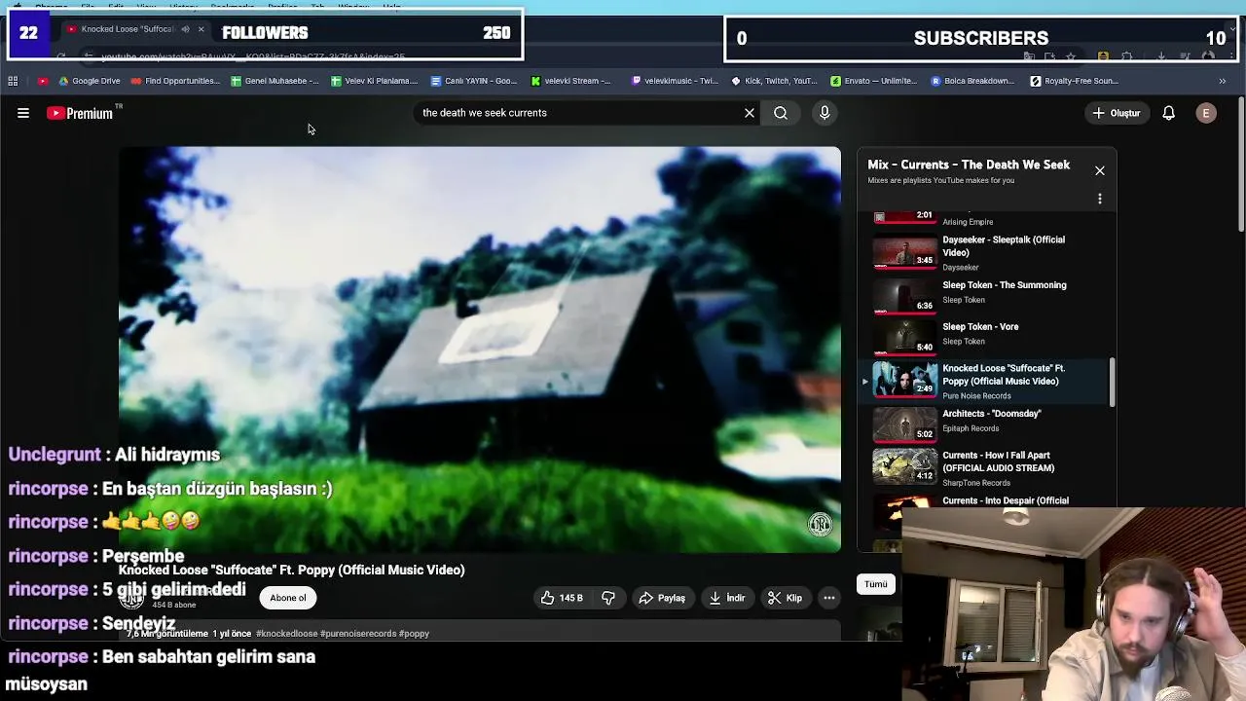The height and width of the screenshot is (701, 1246).
Task: Run search with the magnifier button
Action: (x=781, y=113)
